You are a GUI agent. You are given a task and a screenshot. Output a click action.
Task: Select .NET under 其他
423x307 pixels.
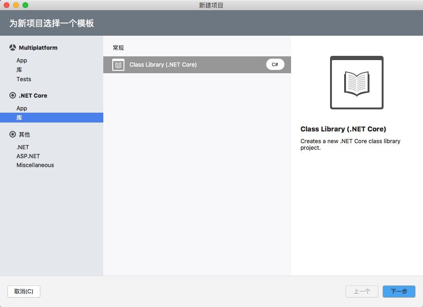pos(23,147)
